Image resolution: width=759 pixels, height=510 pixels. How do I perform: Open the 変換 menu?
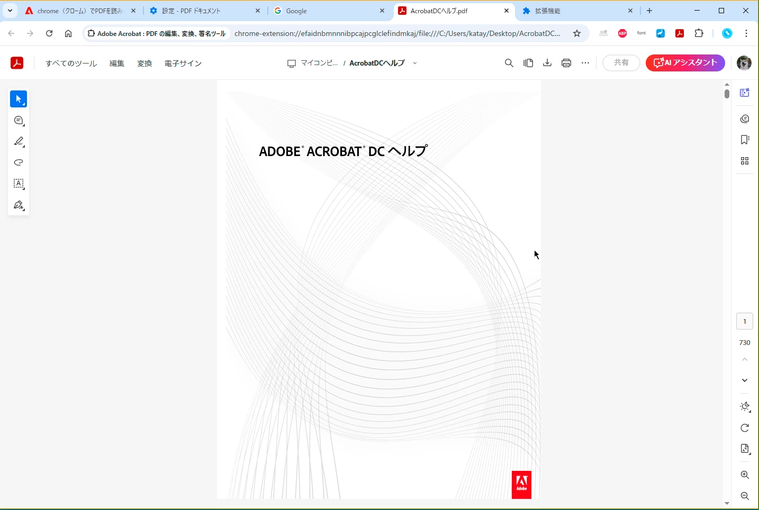(144, 63)
